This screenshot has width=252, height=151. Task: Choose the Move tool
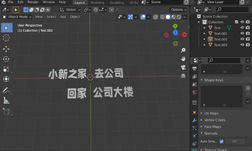click(x=6, y=49)
